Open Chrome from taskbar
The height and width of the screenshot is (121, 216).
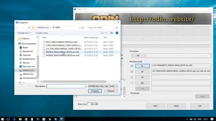[x=50, y=119]
